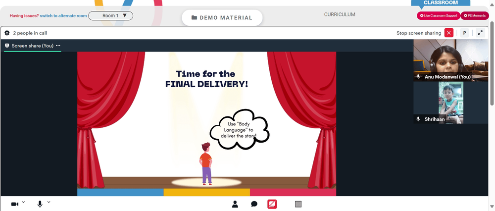This screenshot has height=211, width=495.
Task: Click the screen share monitor icon in tab
Action: coord(7,46)
